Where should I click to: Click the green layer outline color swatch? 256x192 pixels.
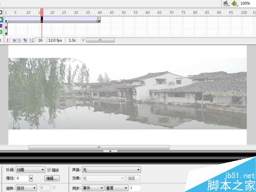[1, 32]
